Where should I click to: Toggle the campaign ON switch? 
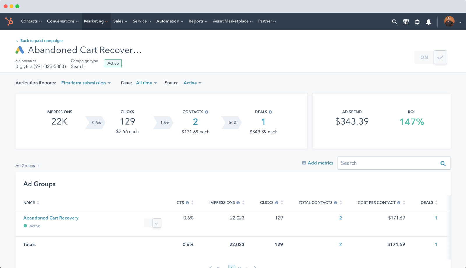coord(431,57)
